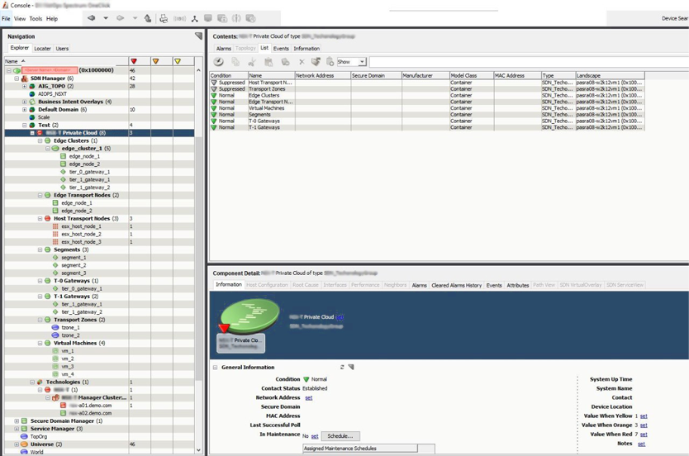The width and height of the screenshot is (689, 456).
Task: Select tier_0_gateway_1 under edge_cluster_1
Action: coord(89,172)
